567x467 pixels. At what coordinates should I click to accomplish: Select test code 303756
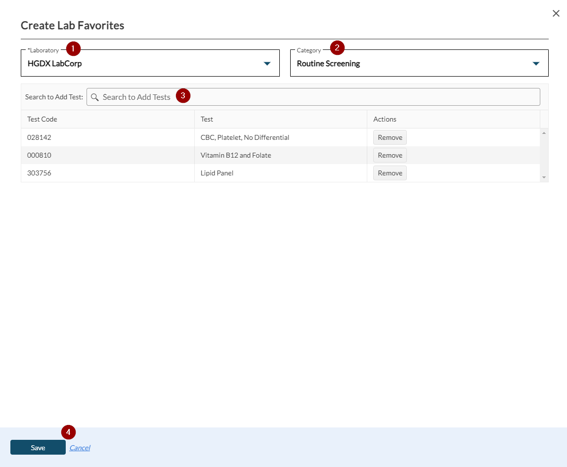(x=39, y=173)
